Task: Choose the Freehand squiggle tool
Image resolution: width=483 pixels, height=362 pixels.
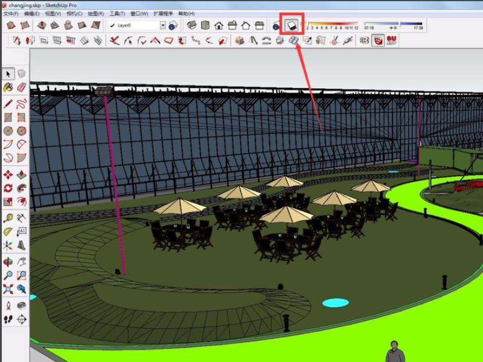Action: point(21,104)
